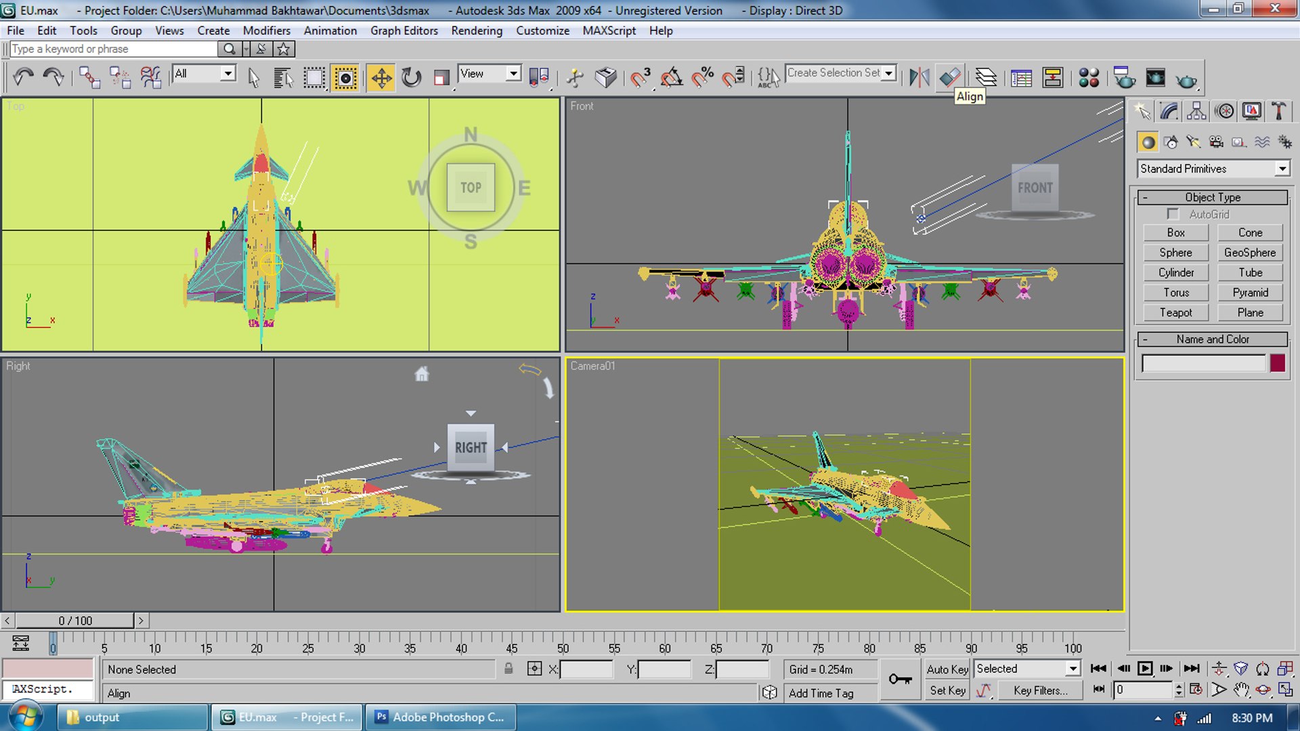Click the Mirror tool icon
The width and height of the screenshot is (1300, 731).
(x=919, y=78)
